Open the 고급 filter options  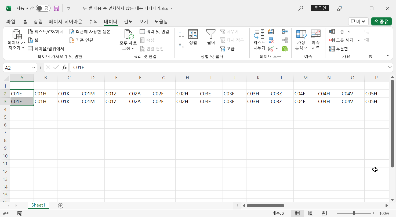(227, 49)
